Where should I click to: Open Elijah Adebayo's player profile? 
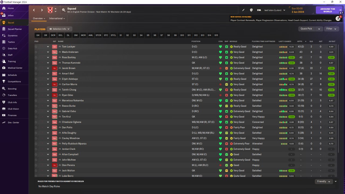pyautogui.click(x=70, y=79)
